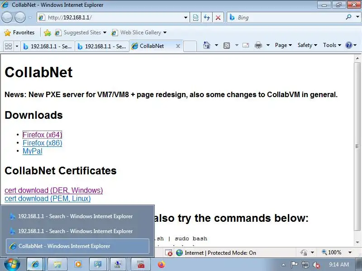Click the vertical scrollbar thumb
The image size is (362, 271).
click(x=357, y=146)
